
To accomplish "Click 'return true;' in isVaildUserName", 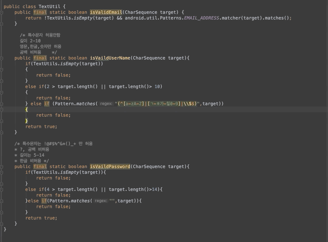I will pyautogui.click(x=41, y=126).
